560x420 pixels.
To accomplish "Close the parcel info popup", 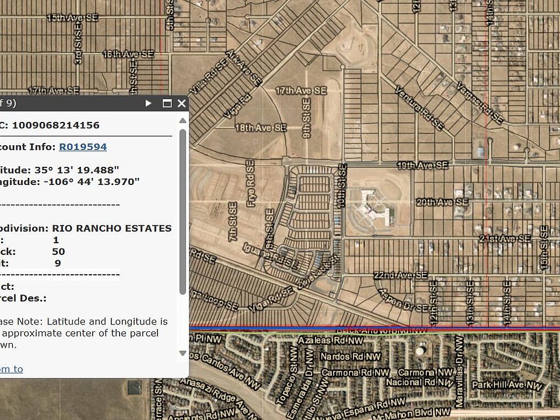I will pos(181,103).
